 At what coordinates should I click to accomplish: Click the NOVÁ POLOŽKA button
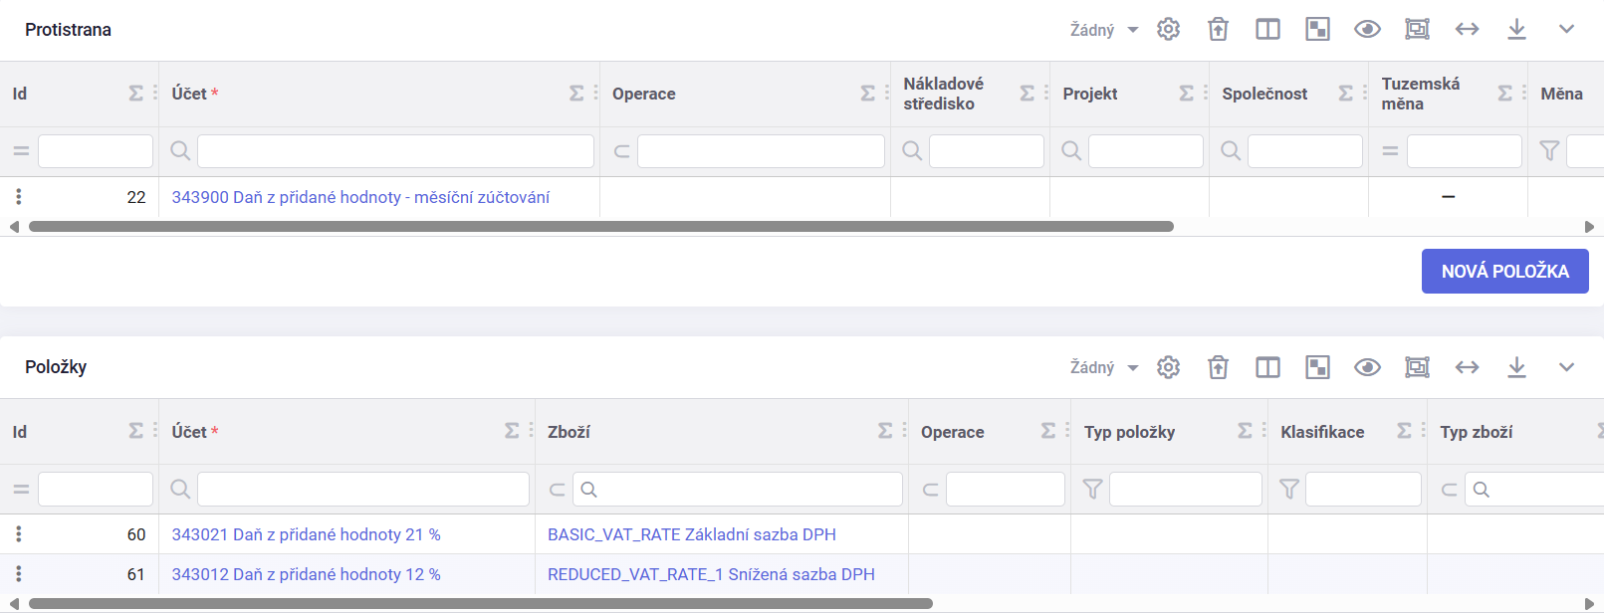click(1504, 271)
